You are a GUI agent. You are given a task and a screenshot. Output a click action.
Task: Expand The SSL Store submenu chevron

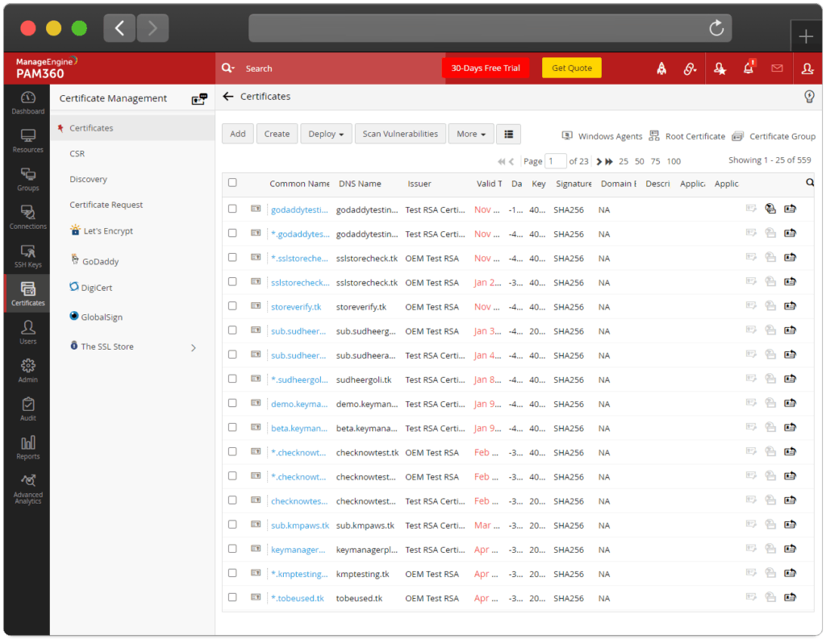coord(194,347)
